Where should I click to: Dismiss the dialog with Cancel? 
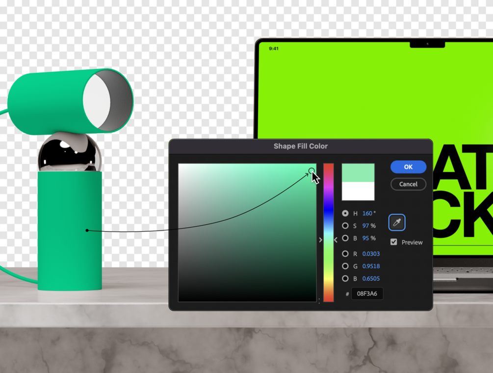tap(409, 184)
